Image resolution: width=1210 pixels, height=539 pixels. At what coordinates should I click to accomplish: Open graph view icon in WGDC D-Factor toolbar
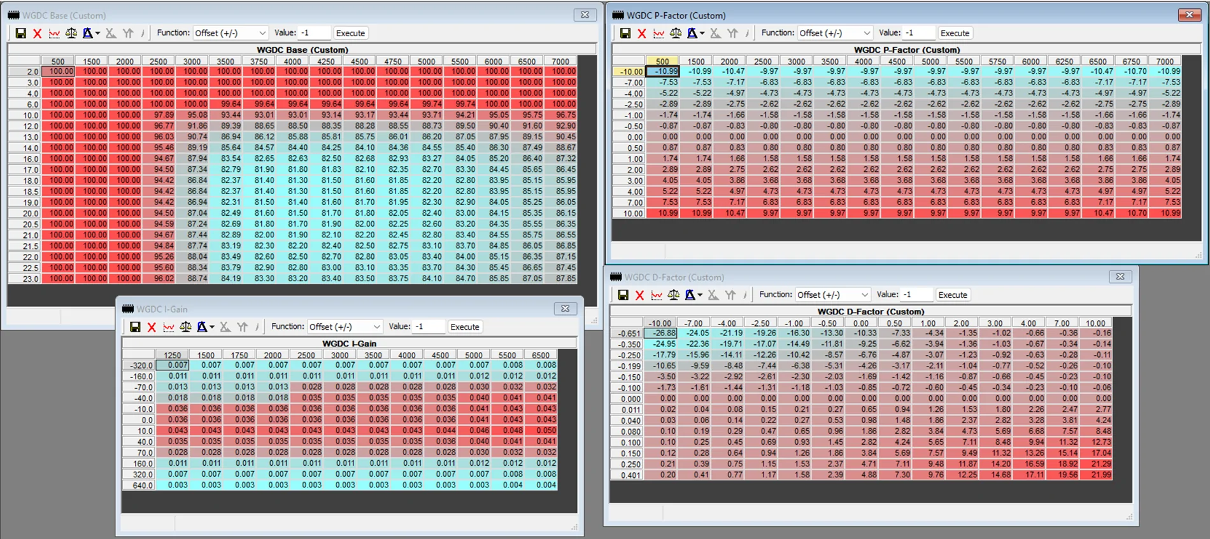point(656,295)
